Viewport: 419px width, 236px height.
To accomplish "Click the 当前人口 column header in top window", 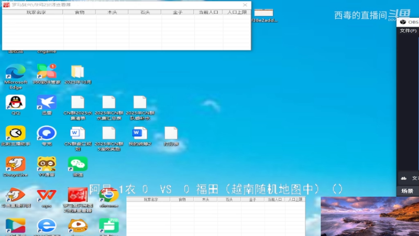I will tap(208, 12).
